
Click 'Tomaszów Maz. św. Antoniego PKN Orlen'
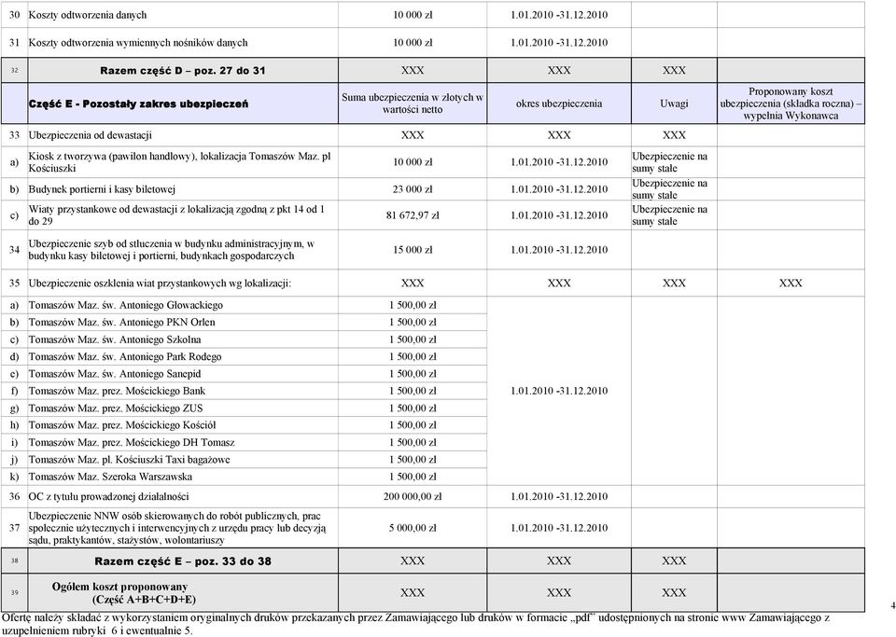121,323
